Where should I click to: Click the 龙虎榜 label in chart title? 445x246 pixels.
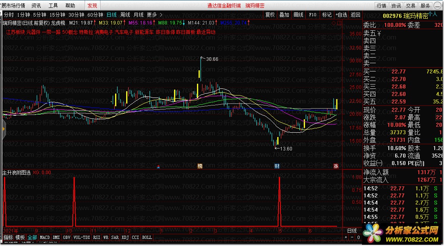pos(58,23)
